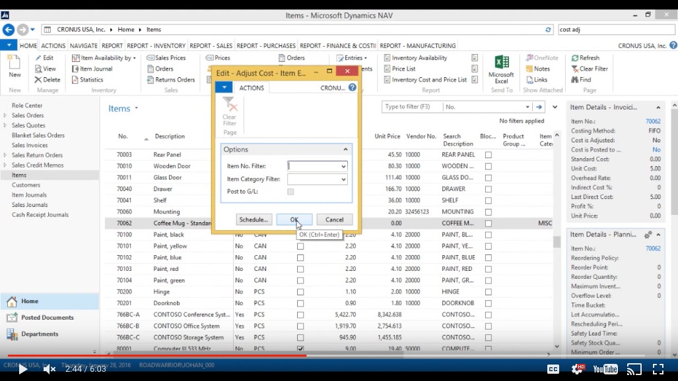Viewport: 678px width, 381px height.
Task: Click the Schedule... button
Action: click(x=254, y=220)
